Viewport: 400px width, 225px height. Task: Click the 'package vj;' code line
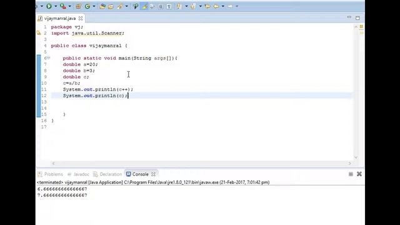(67, 27)
